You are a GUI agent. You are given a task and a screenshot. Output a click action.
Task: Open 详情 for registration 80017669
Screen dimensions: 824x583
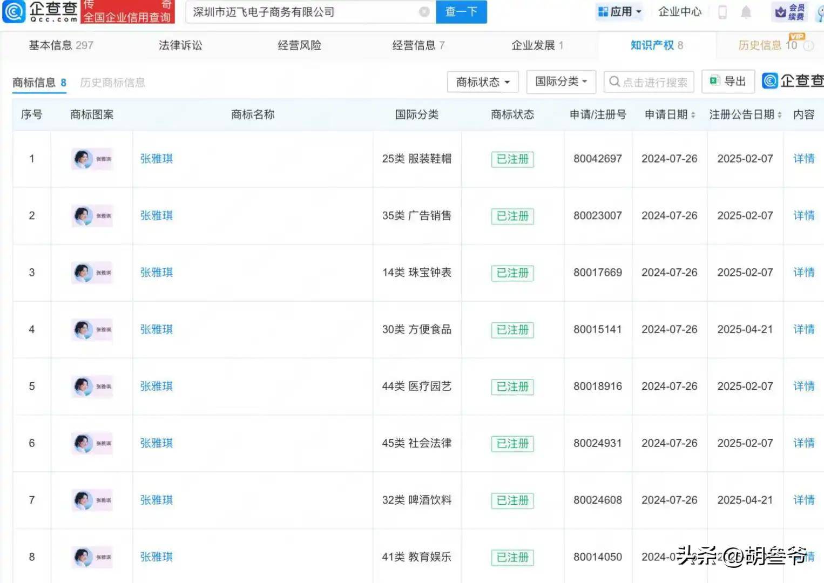[803, 273]
